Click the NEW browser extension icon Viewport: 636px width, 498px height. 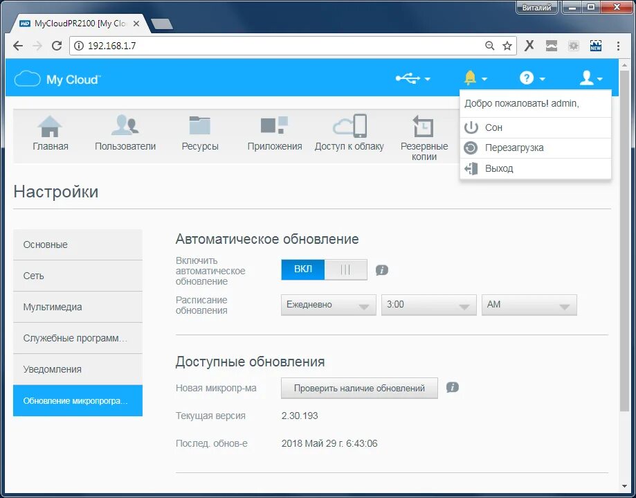[595, 46]
